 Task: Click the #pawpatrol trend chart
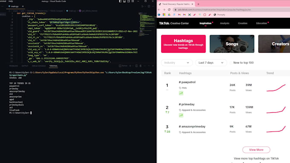tap(276, 88)
